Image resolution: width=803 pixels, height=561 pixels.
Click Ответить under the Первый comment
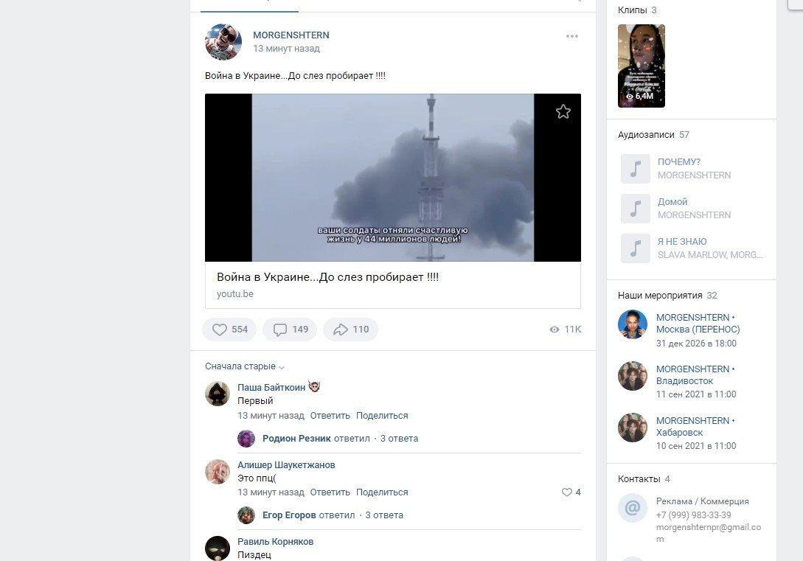click(x=330, y=416)
